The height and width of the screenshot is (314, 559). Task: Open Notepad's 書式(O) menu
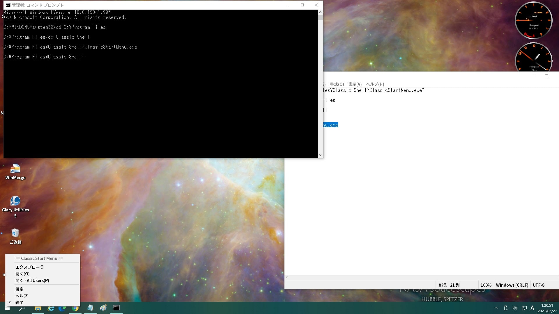click(x=337, y=84)
